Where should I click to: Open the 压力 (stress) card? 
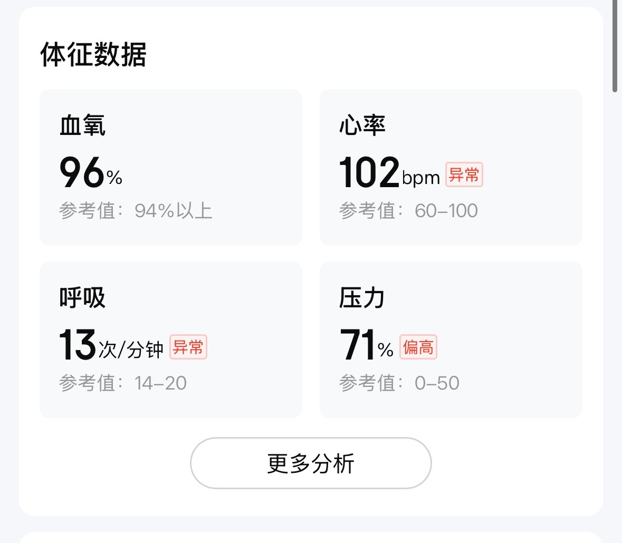(x=451, y=340)
